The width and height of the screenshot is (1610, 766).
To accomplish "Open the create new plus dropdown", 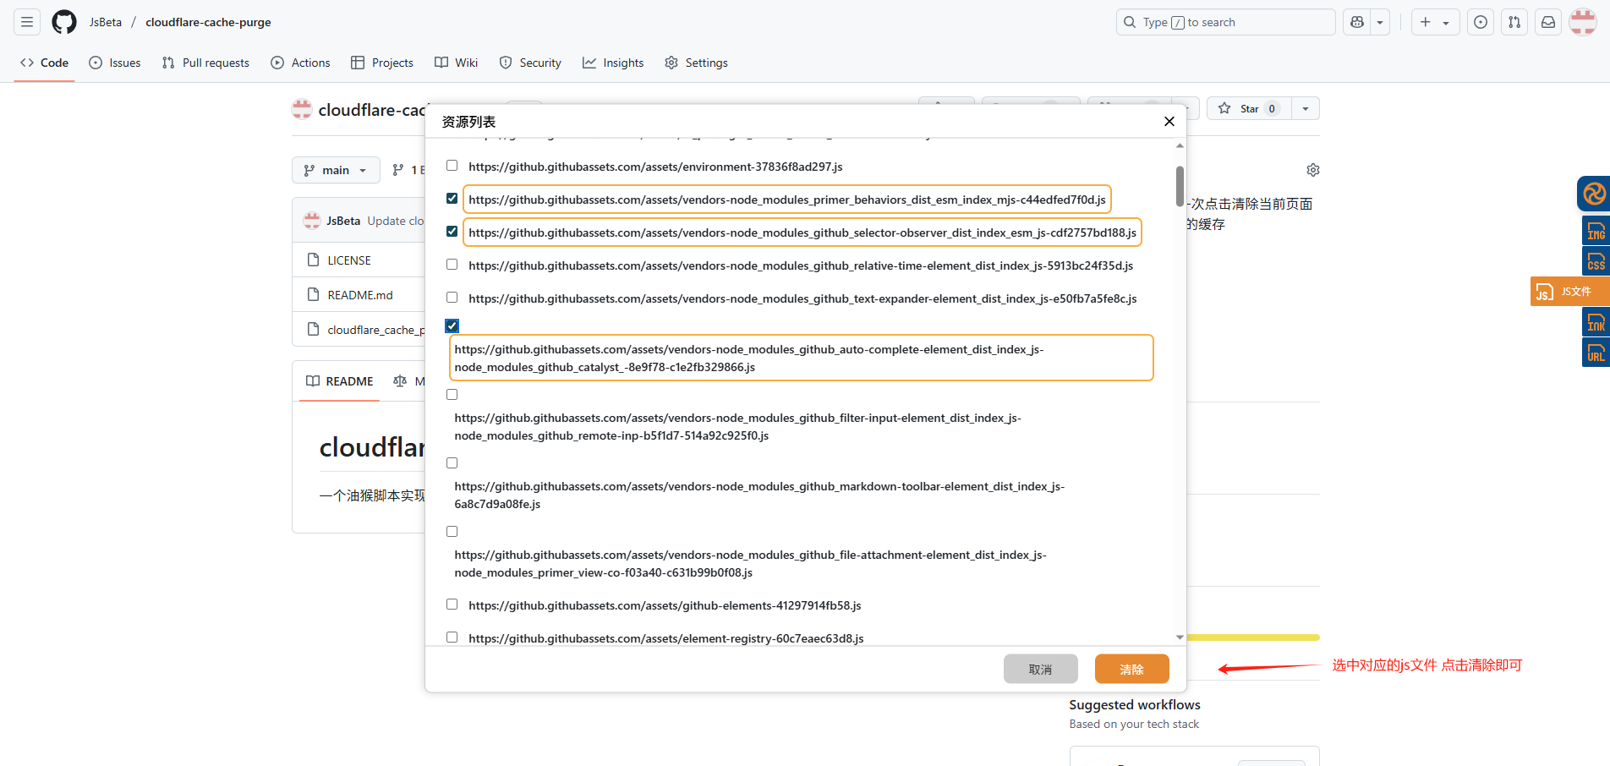I will tap(1434, 22).
